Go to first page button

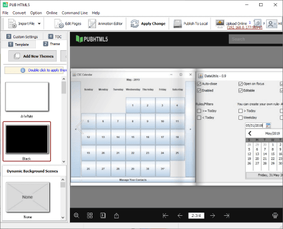(x=165, y=215)
